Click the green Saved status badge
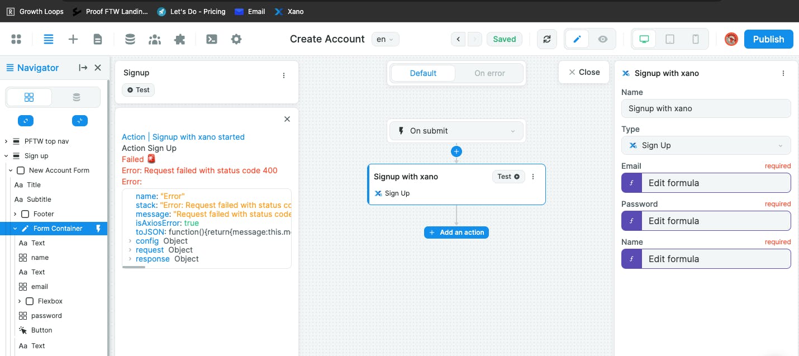799x356 pixels. (x=505, y=39)
